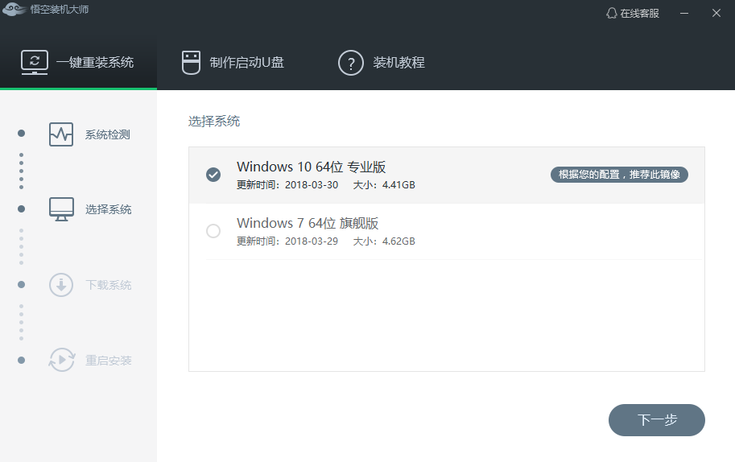The width and height of the screenshot is (735, 462).
Task: Go to the 选择系统 step label
Action: tap(109, 209)
